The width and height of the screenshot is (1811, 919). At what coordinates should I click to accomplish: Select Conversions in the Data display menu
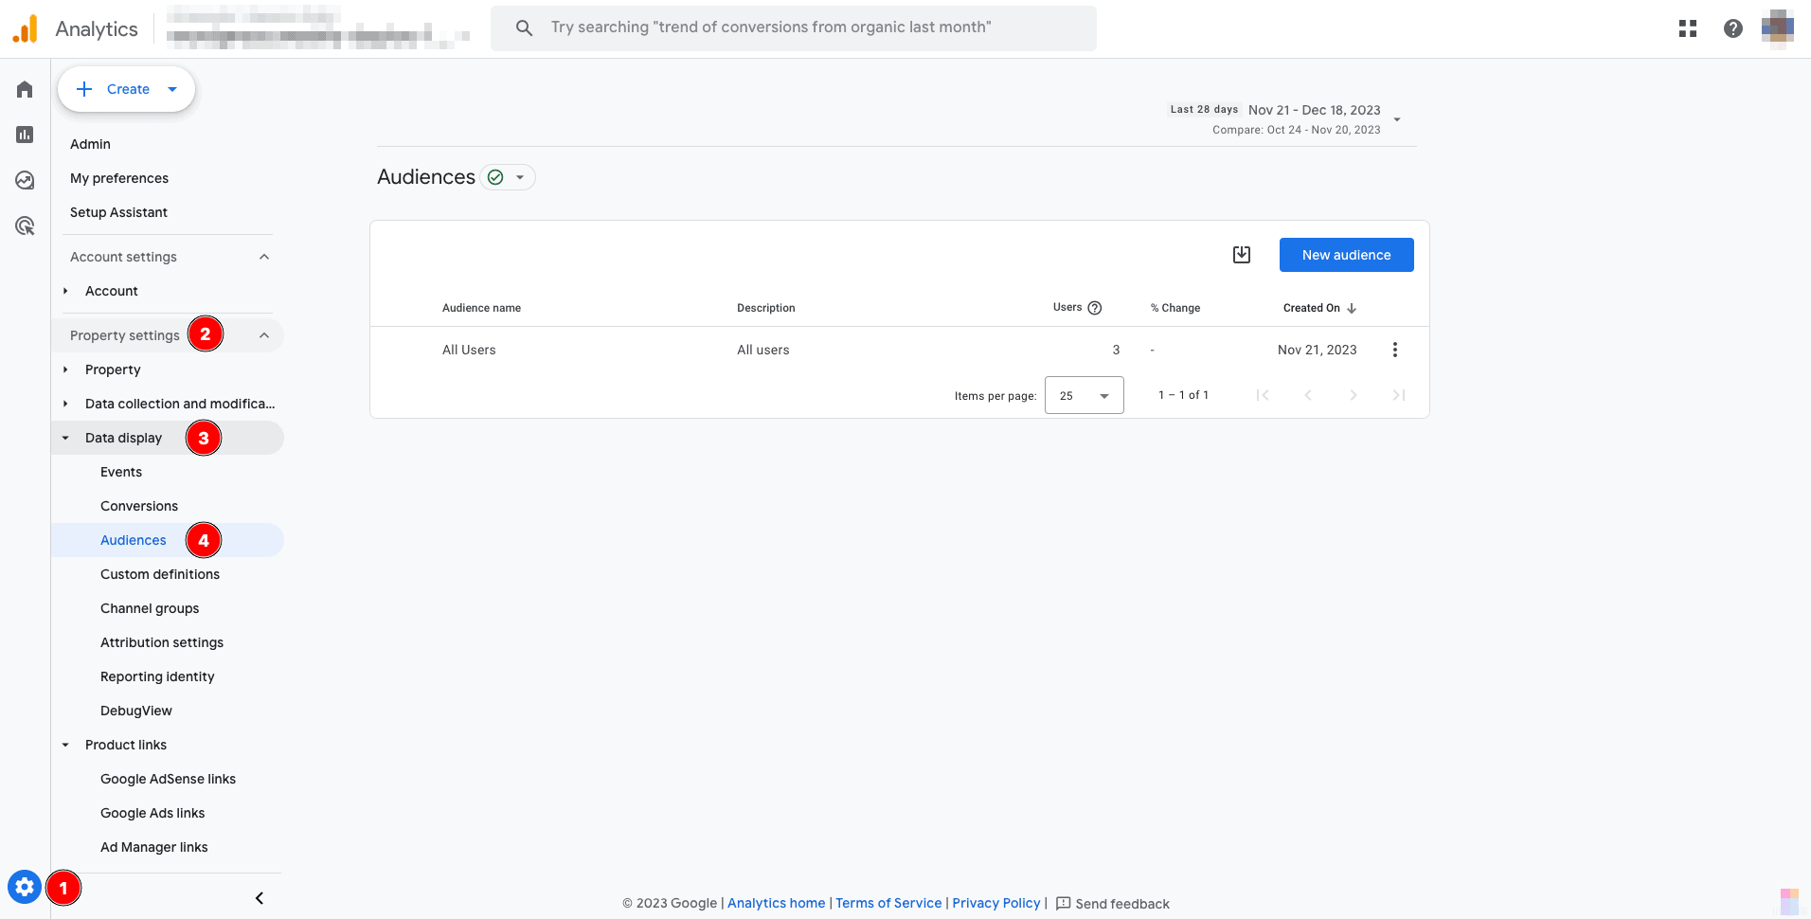[x=139, y=506]
